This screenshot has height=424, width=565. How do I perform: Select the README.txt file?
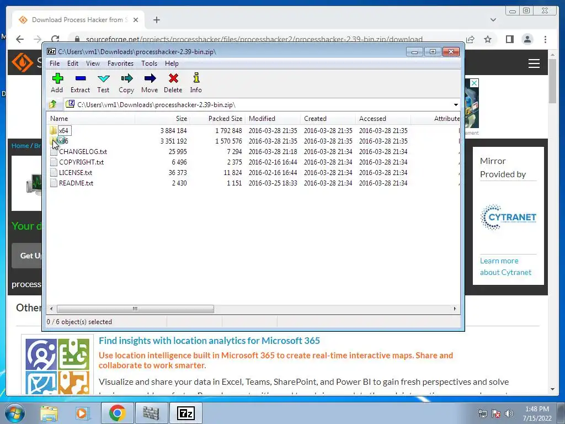76,183
